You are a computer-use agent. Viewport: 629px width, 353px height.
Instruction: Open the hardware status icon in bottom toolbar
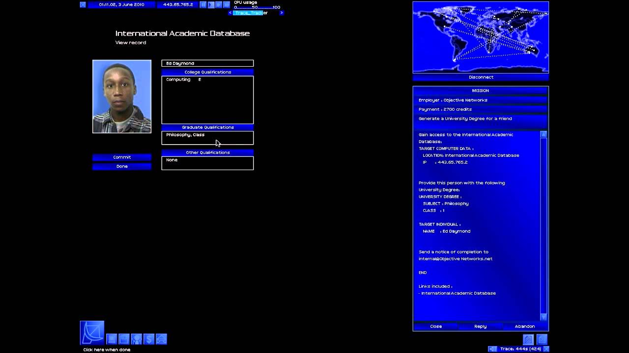112,339
